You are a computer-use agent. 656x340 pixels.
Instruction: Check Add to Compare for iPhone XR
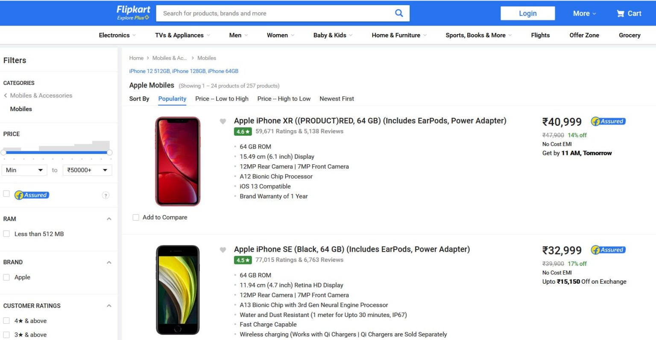[x=135, y=217]
